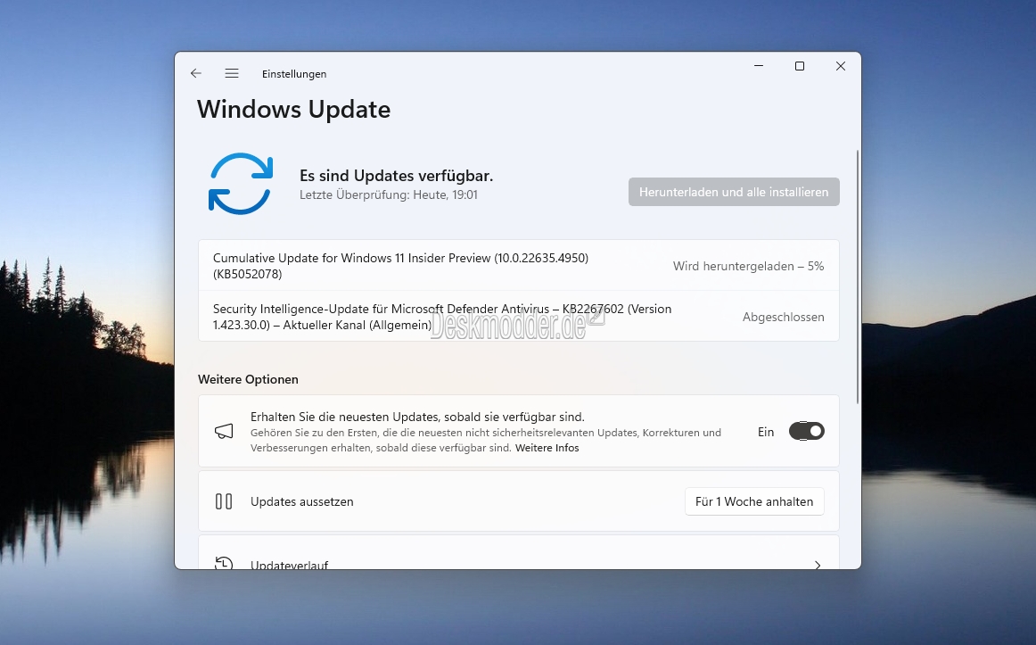The width and height of the screenshot is (1036, 645).
Task: Click the 'Es sind Updates verfügbar.' heading
Action: pos(397,176)
